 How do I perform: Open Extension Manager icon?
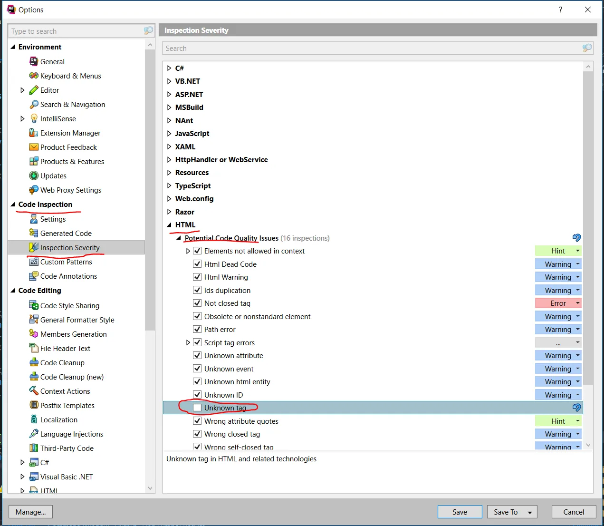point(34,133)
